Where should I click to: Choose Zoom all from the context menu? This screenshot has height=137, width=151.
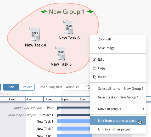[118, 39]
